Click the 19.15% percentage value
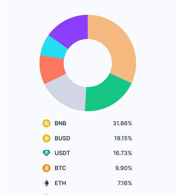The image size is (176, 195). (x=123, y=138)
